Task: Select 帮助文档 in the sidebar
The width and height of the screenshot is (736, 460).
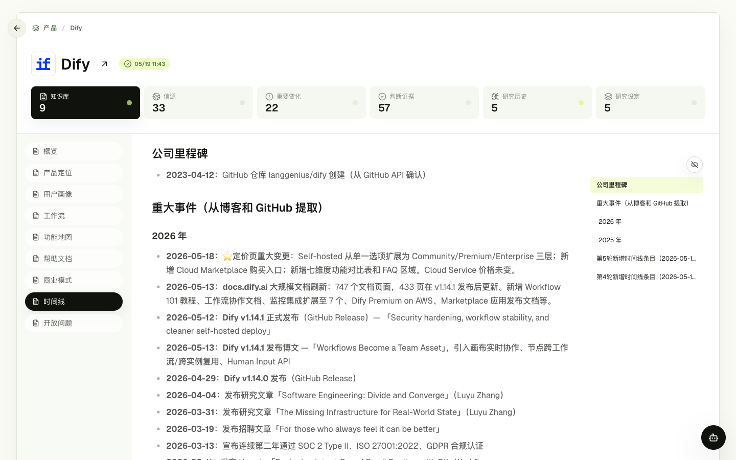Action: [74, 259]
